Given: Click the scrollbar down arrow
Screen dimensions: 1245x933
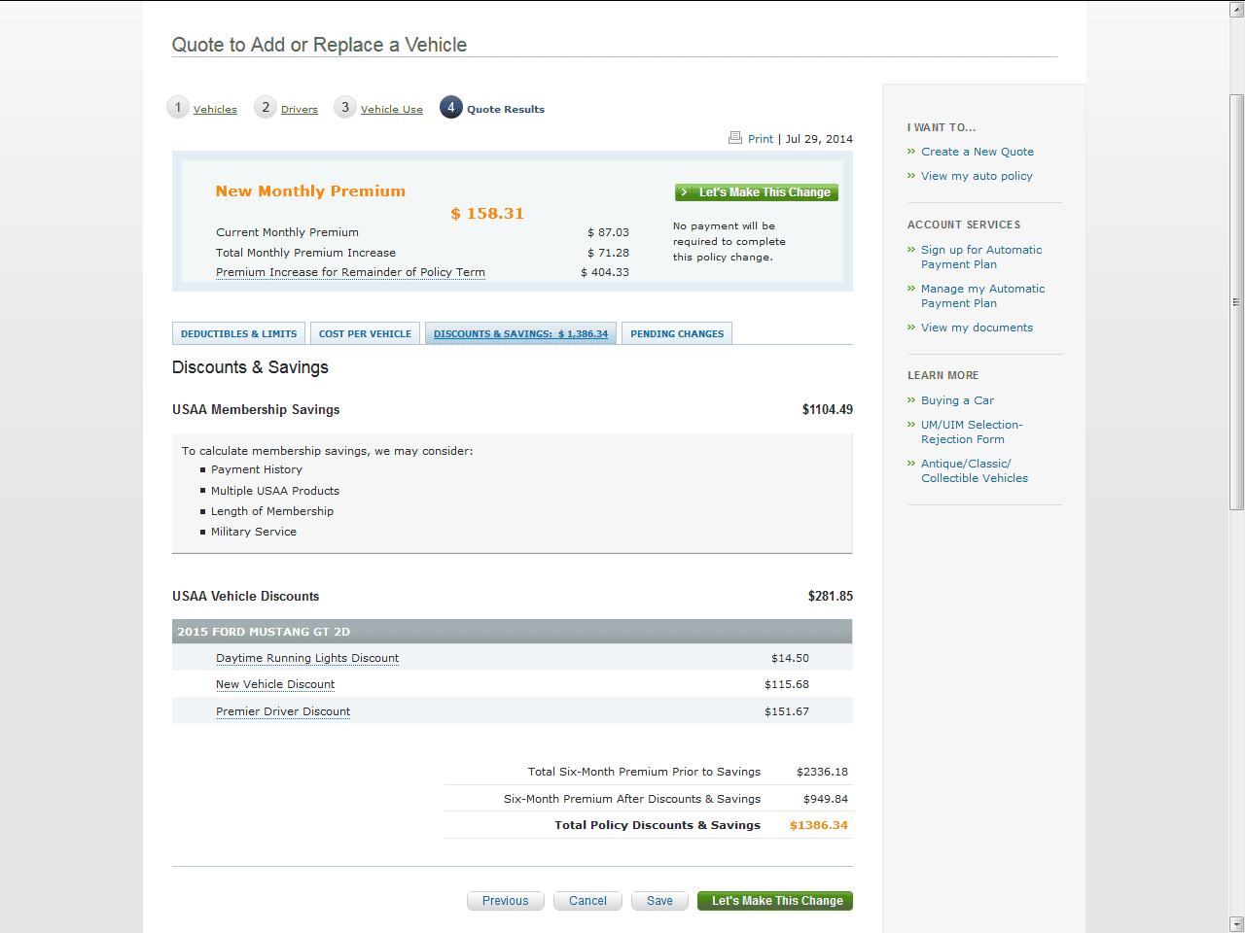Looking at the screenshot, I should tap(1236, 923).
